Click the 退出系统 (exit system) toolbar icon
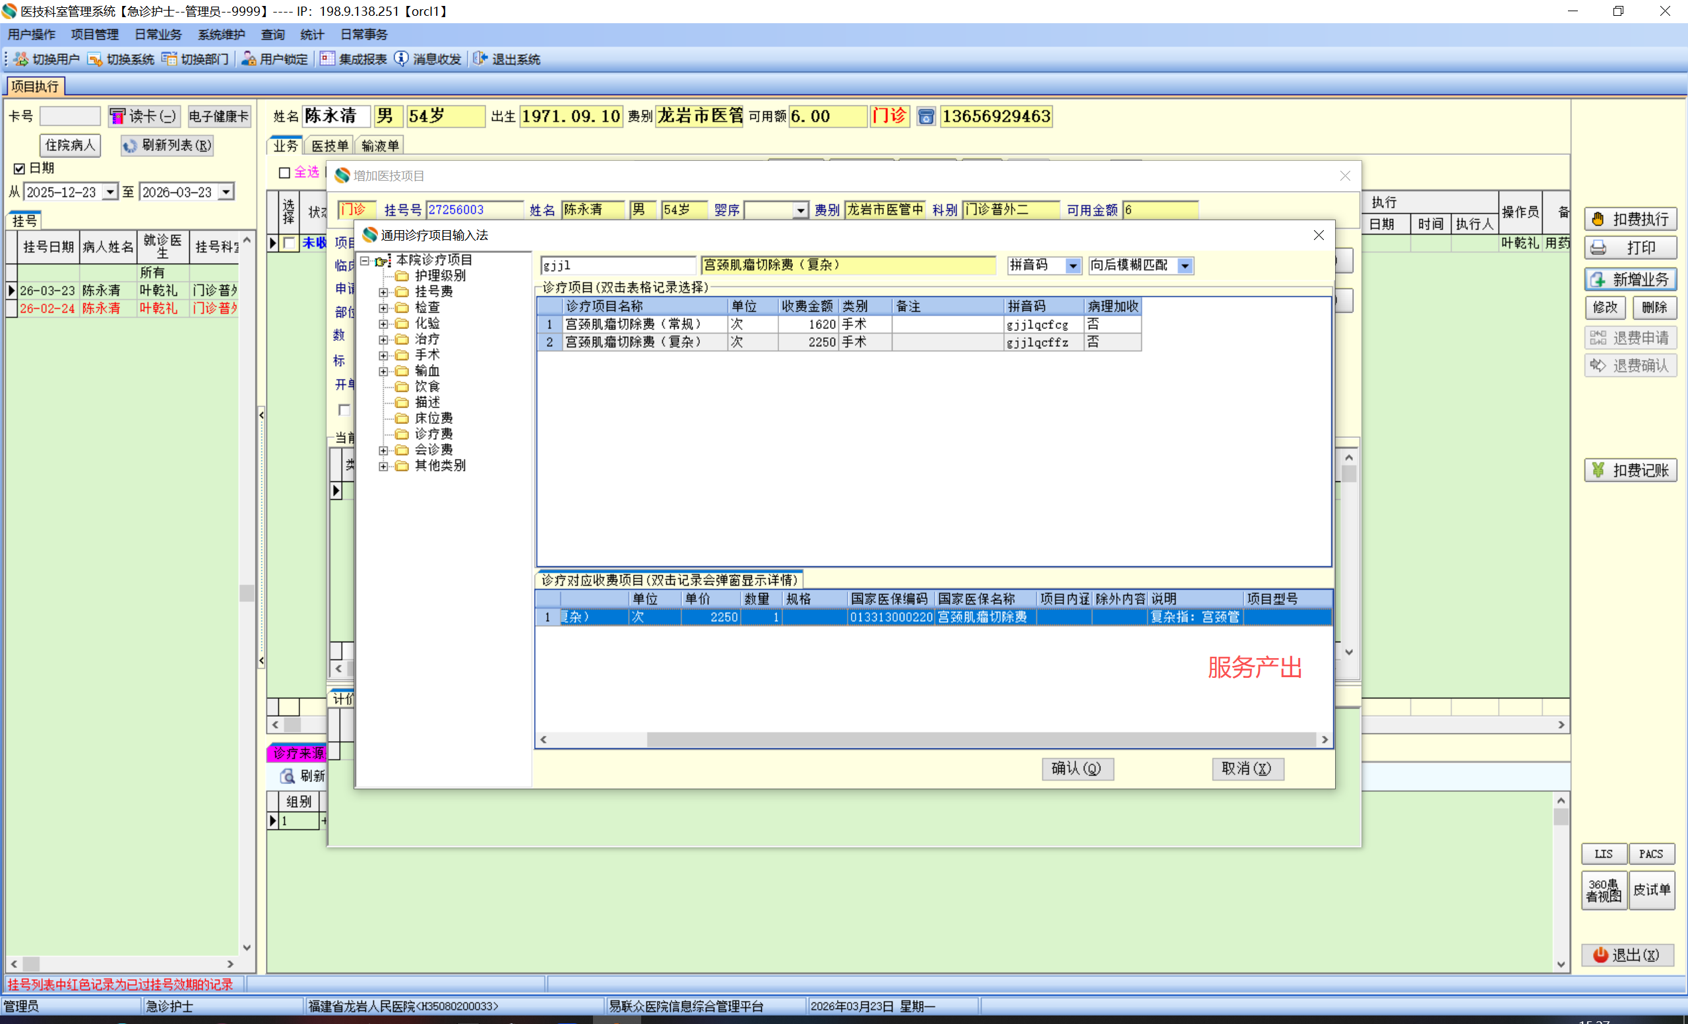The width and height of the screenshot is (1688, 1024). pyautogui.click(x=480, y=59)
